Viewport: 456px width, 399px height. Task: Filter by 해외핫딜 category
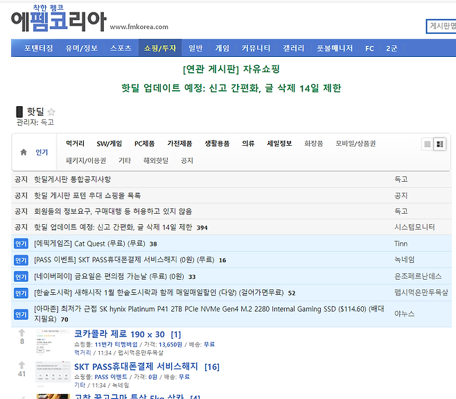(156, 160)
